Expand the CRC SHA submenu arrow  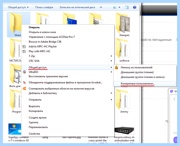coord(111,61)
